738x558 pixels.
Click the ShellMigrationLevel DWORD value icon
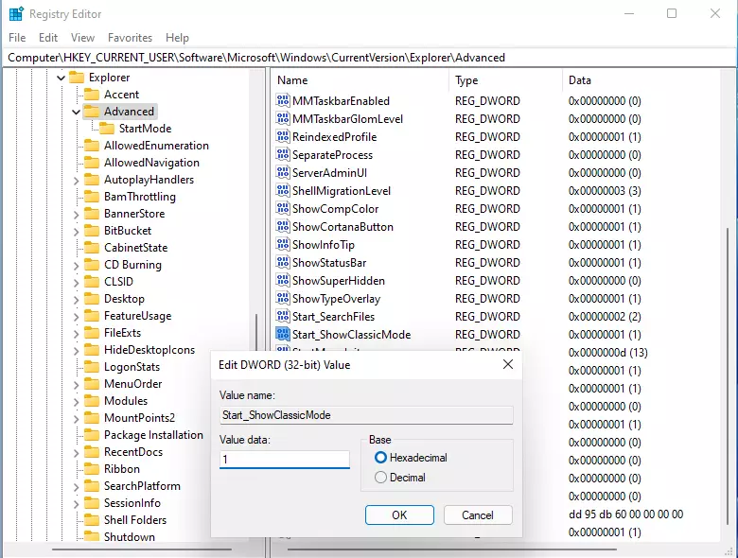(x=282, y=190)
